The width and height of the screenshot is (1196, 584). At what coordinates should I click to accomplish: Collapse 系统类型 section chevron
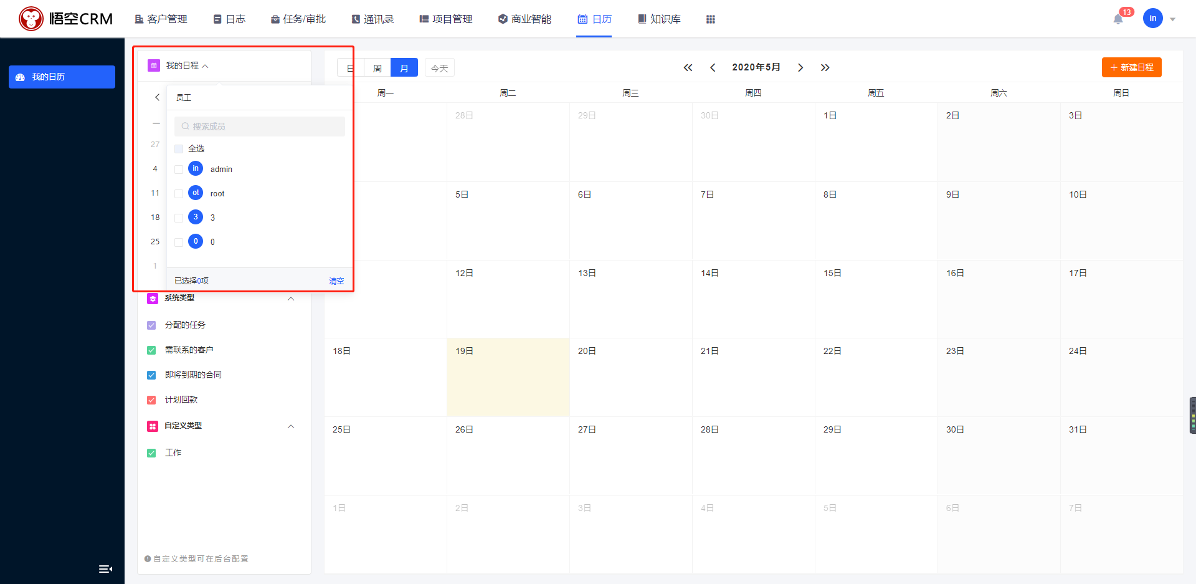(x=291, y=299)
